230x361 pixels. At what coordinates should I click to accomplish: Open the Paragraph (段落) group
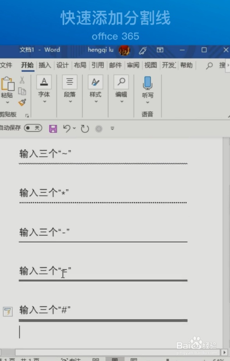[70, 81]
